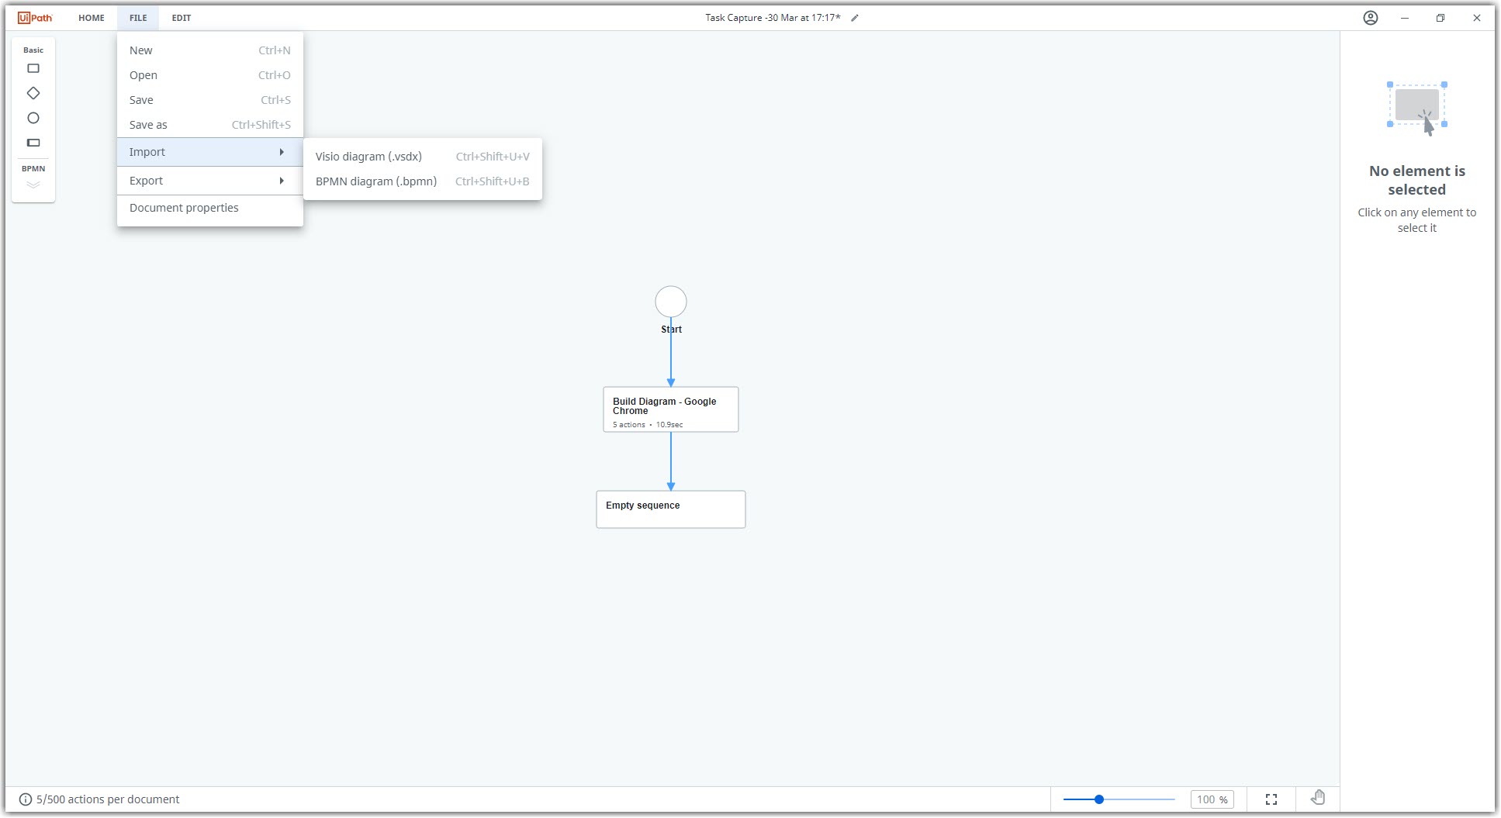
Task: Choose Import BPMN diagram (.bpmn)
Action: coord(375,181)
